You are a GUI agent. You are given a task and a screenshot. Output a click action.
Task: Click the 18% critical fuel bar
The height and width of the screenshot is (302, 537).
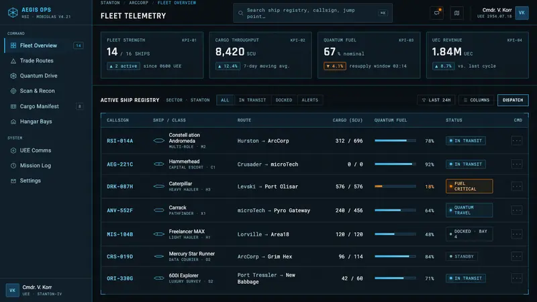click(x=395, y=187)
